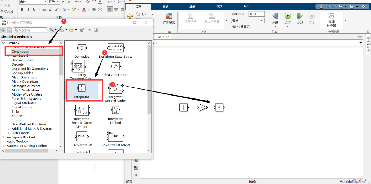Select the Integrator Limited block
Viewport: 371px width, 184px height.
[115, 115]
